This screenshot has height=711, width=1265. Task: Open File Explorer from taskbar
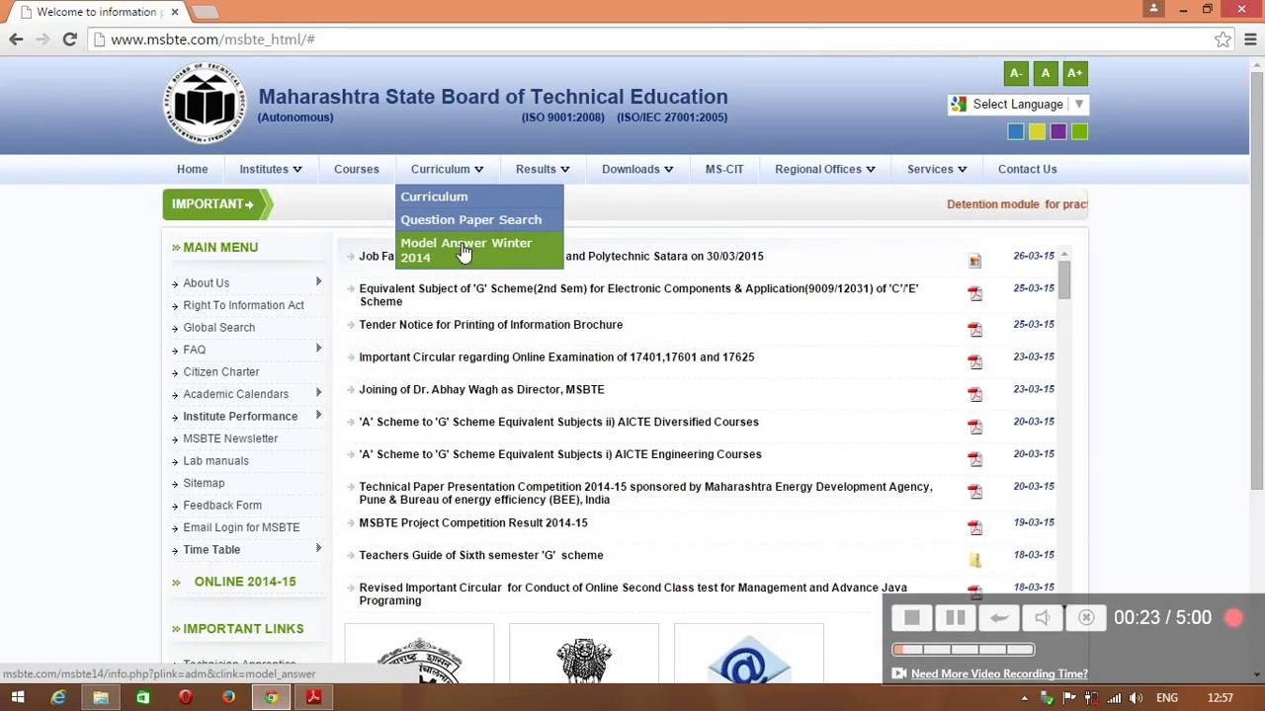click(101, 697)
